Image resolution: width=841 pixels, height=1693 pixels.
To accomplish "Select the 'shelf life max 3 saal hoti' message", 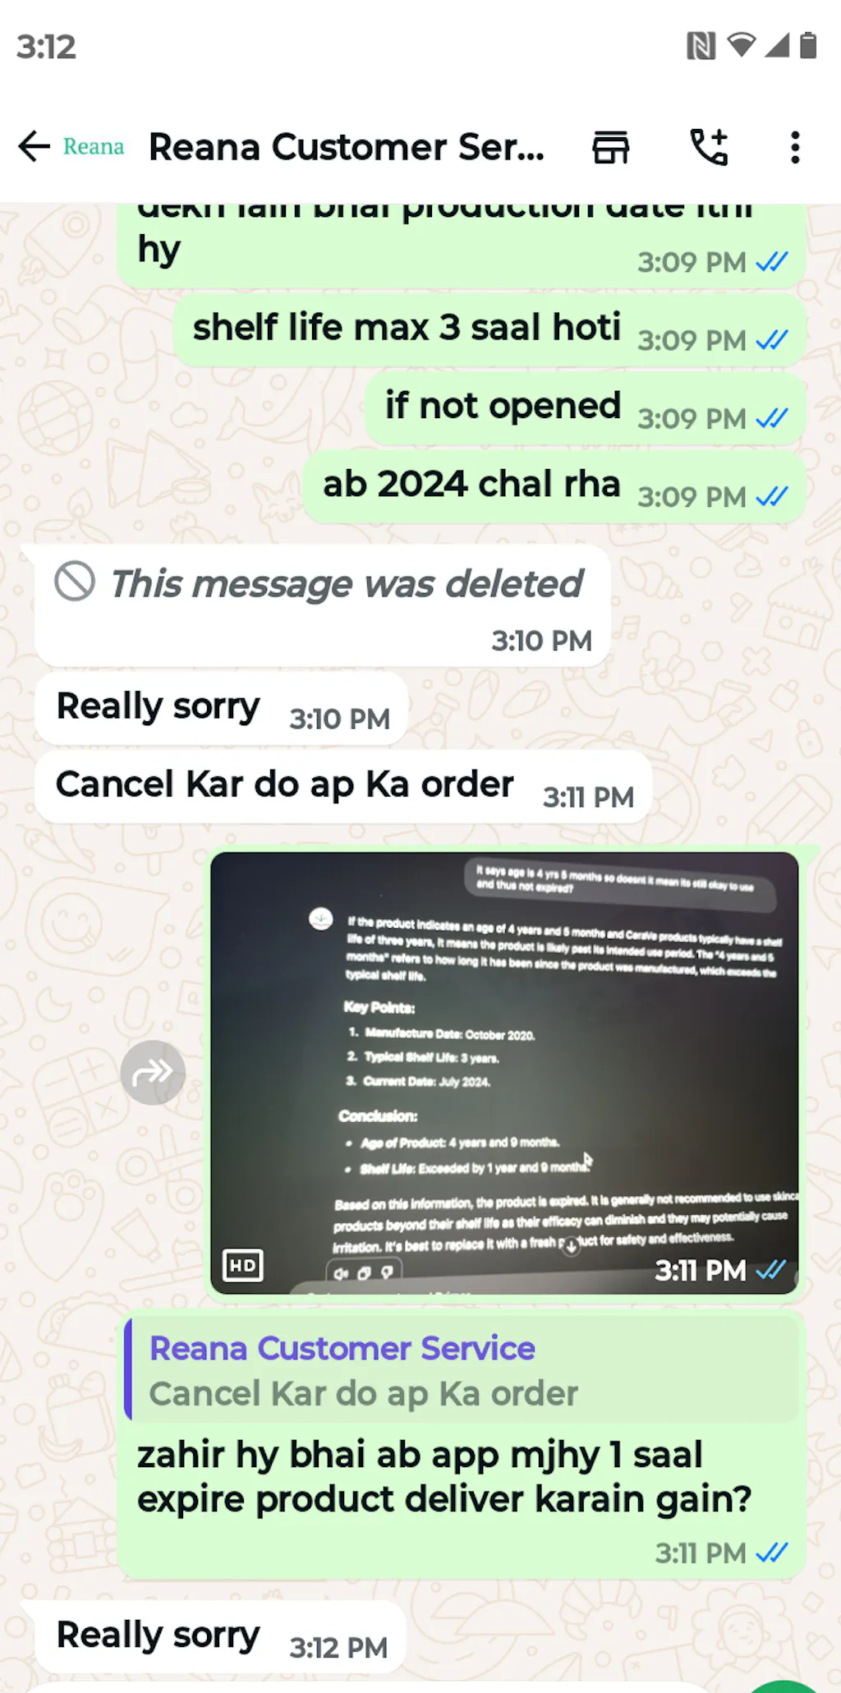I will [489, 331].
